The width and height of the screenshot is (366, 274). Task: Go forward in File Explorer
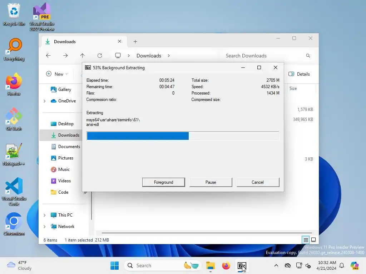tap(65, 56)
